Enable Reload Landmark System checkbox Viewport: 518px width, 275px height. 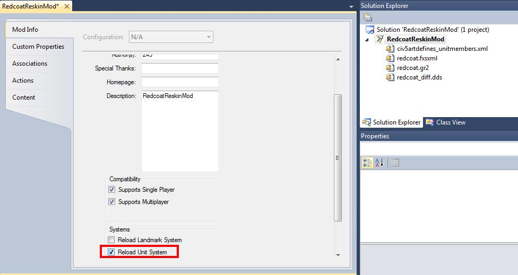111,239
